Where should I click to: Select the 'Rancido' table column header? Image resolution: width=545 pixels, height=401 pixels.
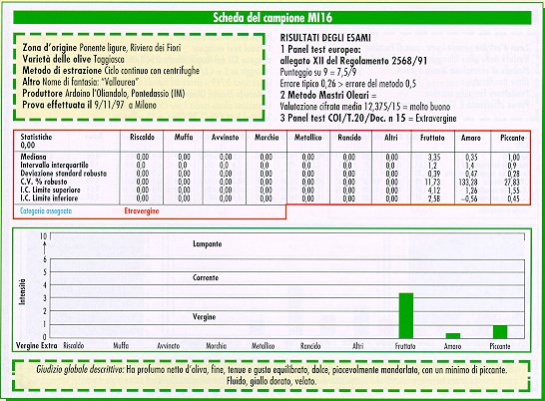pyautogui.click(x=349, y=138)
